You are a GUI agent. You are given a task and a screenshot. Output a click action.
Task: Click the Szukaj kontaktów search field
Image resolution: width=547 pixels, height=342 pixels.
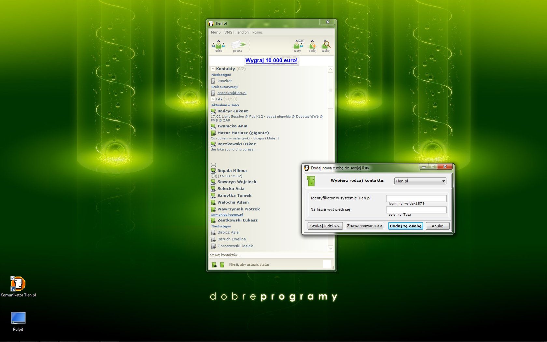pyautogui.click(x=271, y=255)
